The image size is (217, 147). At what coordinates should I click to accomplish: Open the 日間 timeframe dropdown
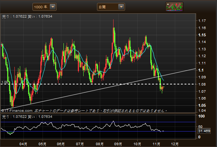[x=111, y=7]
